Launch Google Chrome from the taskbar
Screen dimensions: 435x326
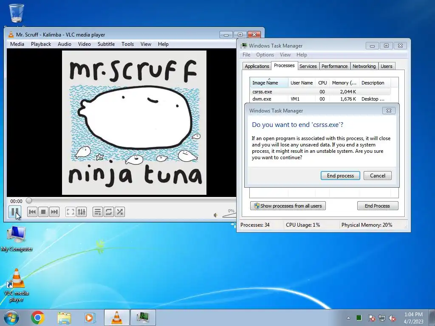(38, 318)
